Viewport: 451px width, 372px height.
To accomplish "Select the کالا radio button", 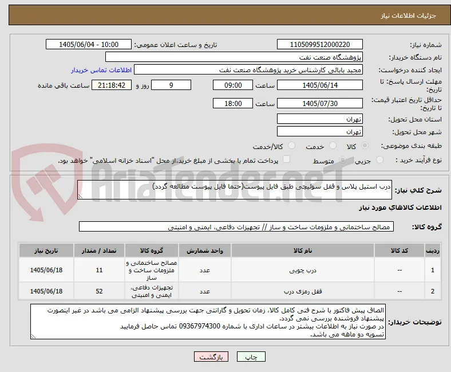I will pos(365,146).
